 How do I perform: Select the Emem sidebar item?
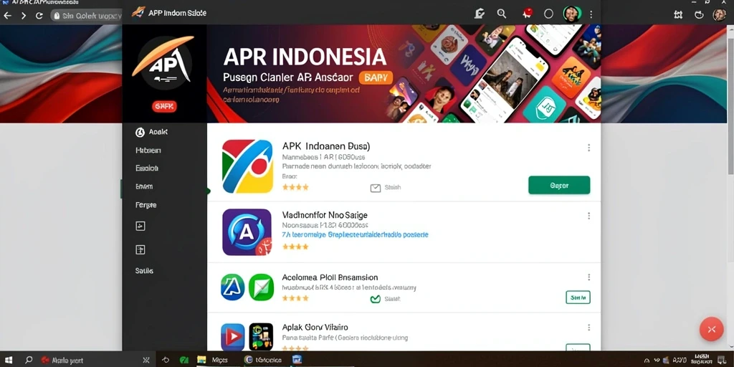click(143, 186)
